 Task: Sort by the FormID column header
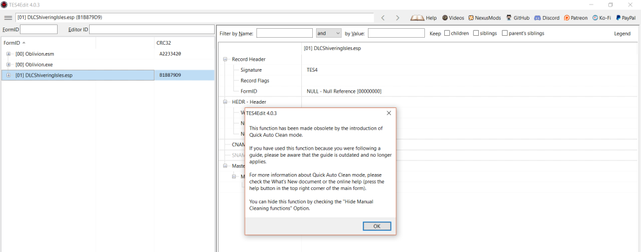tap(49, 43)
